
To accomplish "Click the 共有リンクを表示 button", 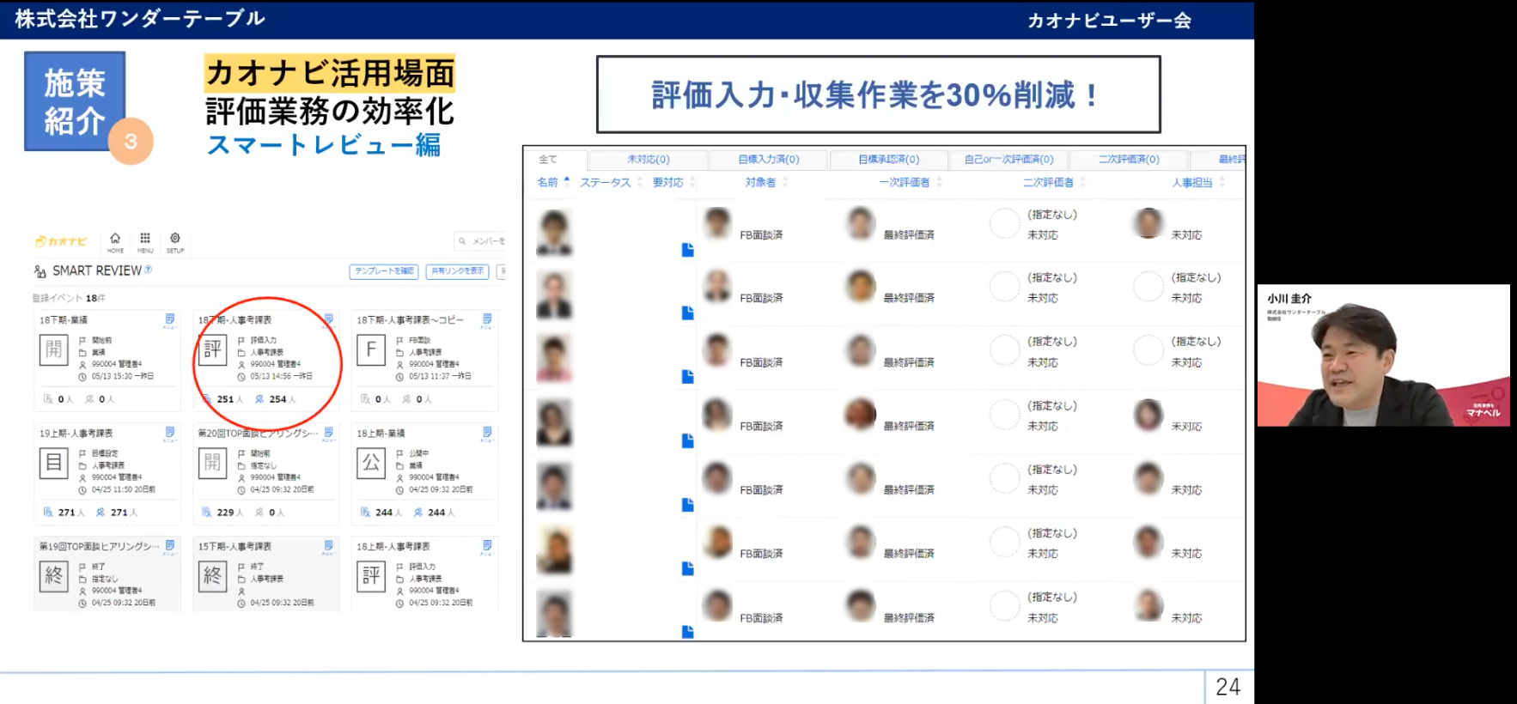I will pos(458,271).
